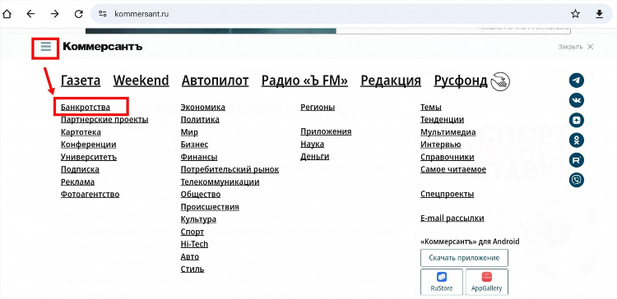The image size is (617, 299).
Task: Open the Регионы link
Action: [318, 108]
